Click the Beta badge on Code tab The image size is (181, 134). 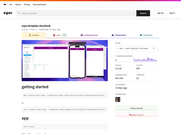coord(64,35)
